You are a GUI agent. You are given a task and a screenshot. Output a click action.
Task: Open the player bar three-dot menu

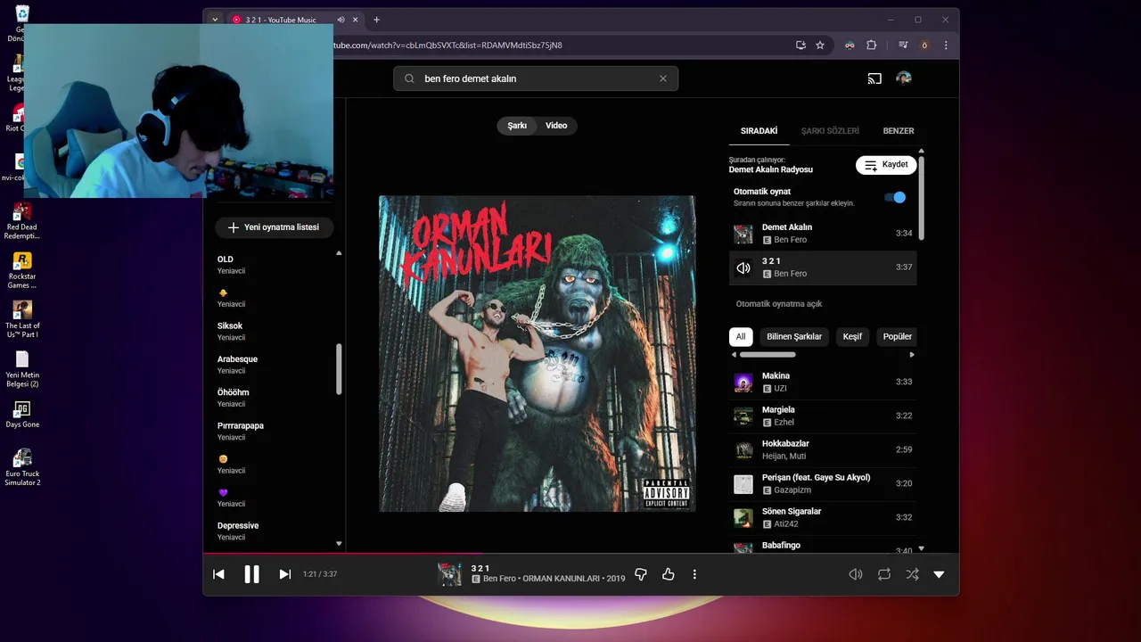coord(694,575)
